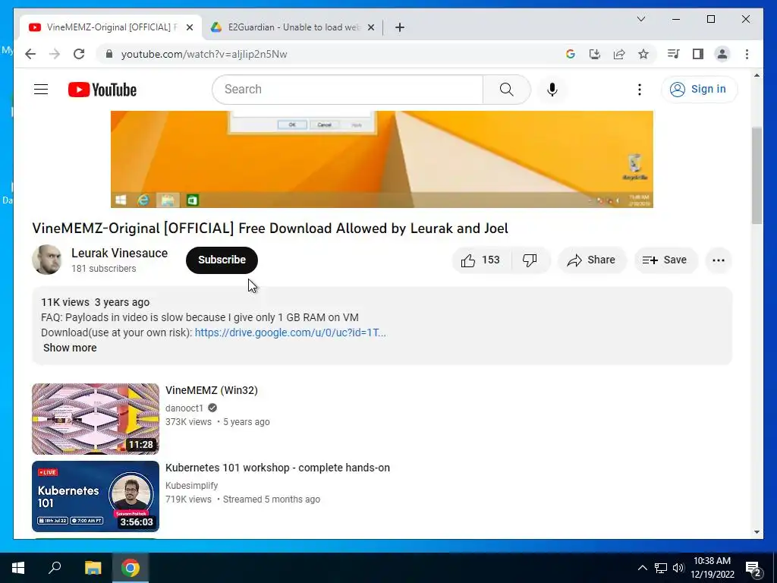Click scrollbar down arrow
This screenshot has height=583, width=777.
757,532
